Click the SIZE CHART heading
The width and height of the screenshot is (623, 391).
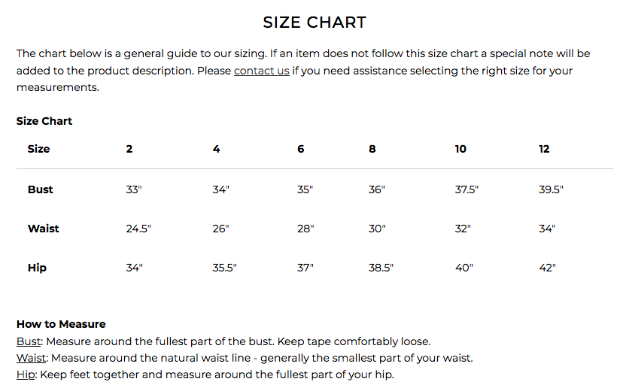pos(315,23)
